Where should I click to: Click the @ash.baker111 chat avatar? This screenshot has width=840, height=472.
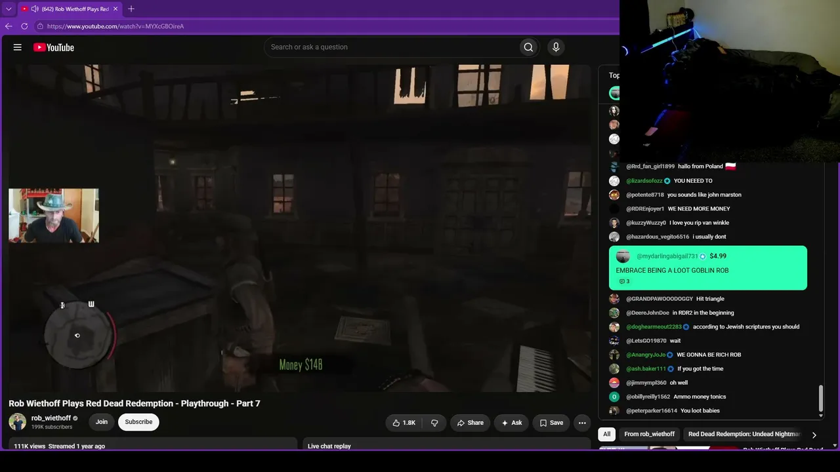pyautogui.click(x=614, y=369)
